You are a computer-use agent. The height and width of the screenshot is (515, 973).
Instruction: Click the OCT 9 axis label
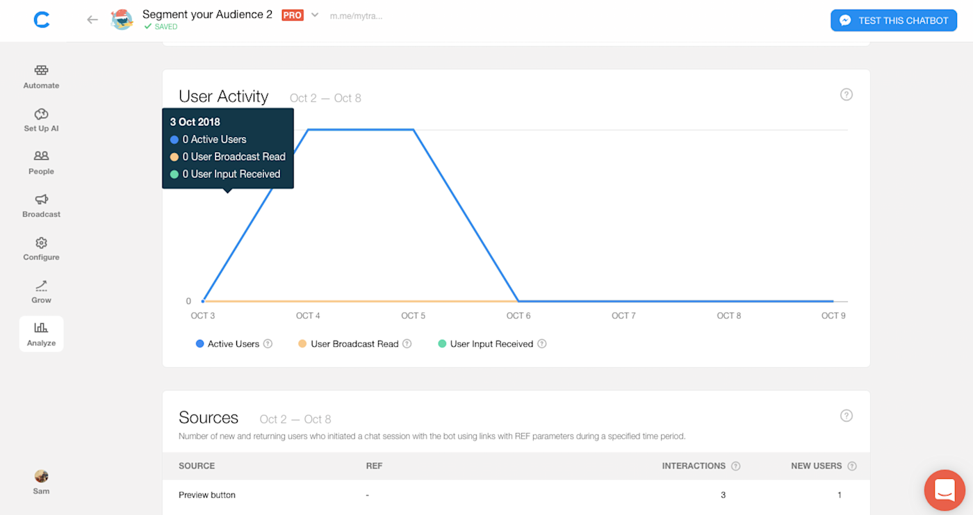pyautogui.click(x=833, y=316)
